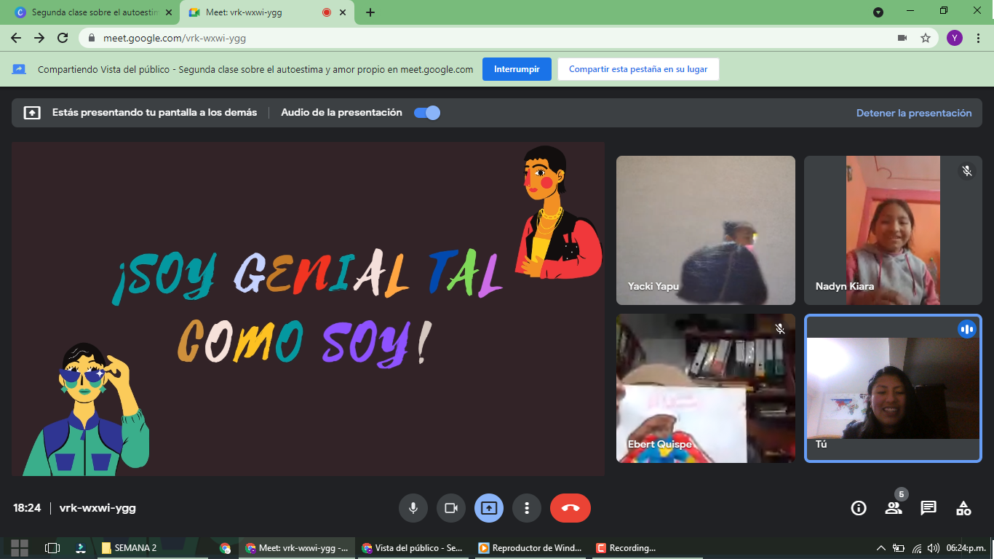Open the chat panel
994x559 pixels.
(x=929, y=508)
